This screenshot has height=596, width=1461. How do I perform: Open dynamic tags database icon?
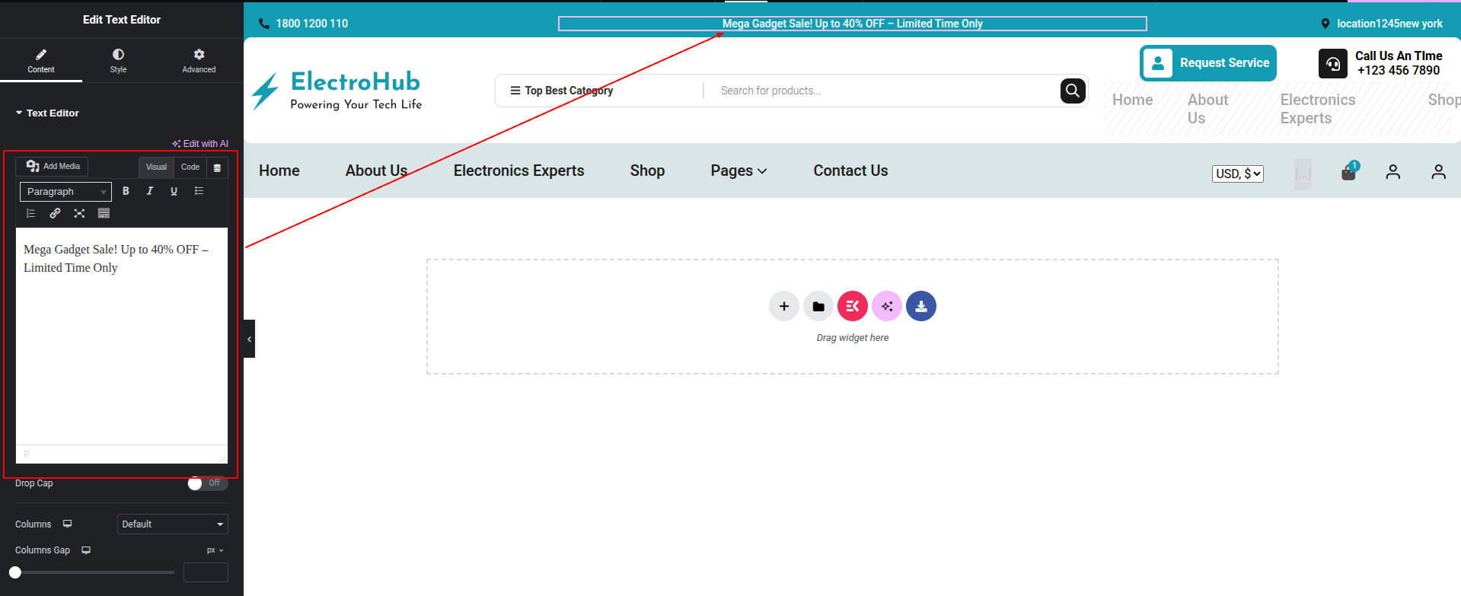tap(217, 167)
